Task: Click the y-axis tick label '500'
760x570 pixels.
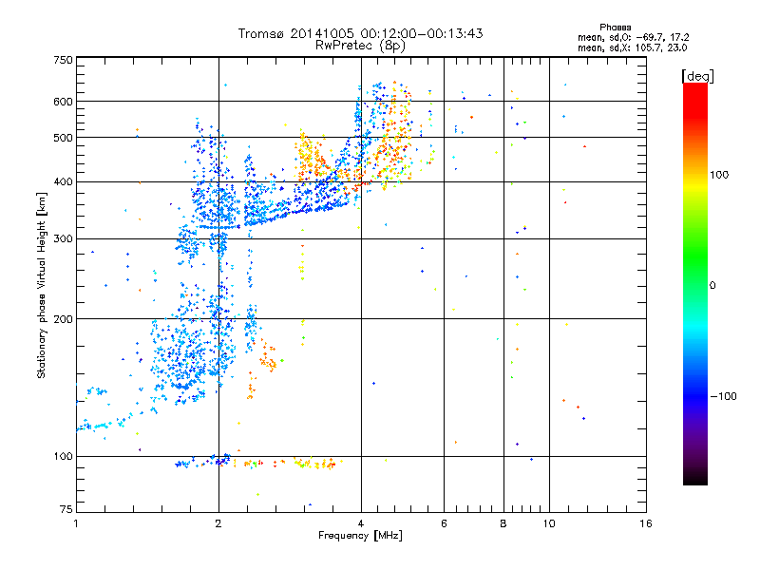Action: (x=63, y=138)
